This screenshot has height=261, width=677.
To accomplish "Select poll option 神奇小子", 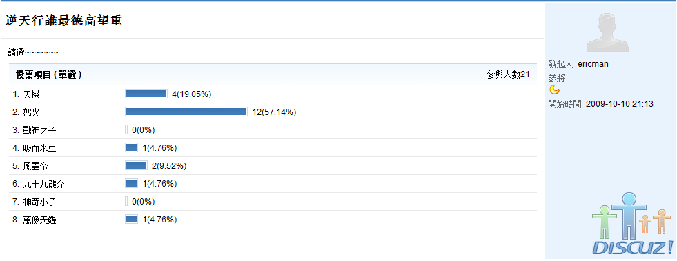I will [x=35, y=202].
